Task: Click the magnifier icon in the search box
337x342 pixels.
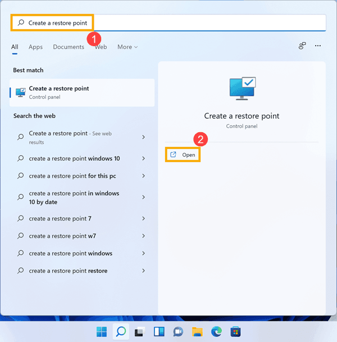Action: point(21,22)
